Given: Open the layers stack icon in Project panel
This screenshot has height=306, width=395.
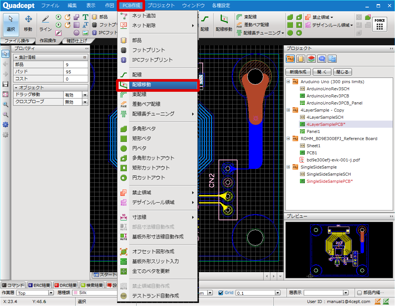Looking at the screenshot, I should tap(311, 58).
